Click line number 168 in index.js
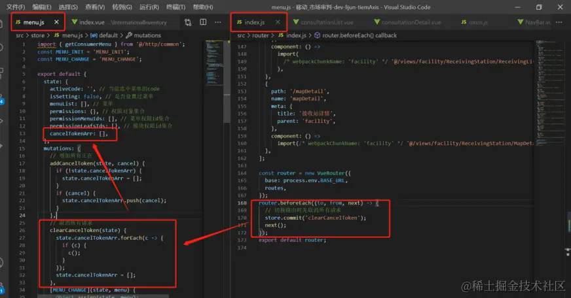 coord(242,203)
